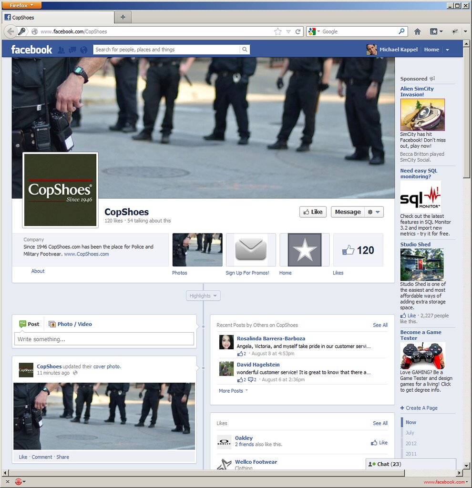Expand the Highlights timeline dropdown
This screenshot has height=488, width=472.
click(x=203, y=295)
